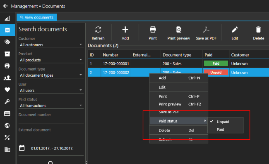Sort by the Number column header
269x164 pixels.
(x=116, y=55)
